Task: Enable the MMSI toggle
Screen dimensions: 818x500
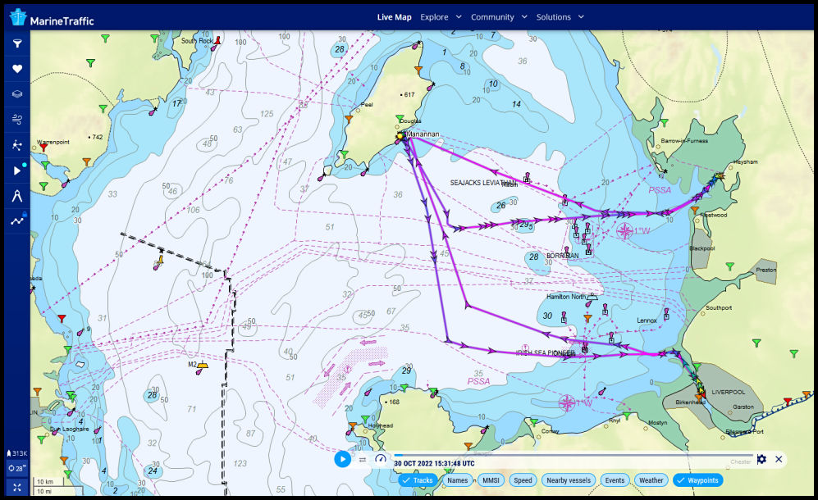Action: pos(491,480)
